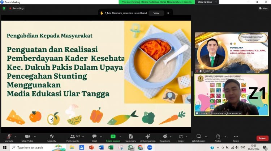
Task: Open the meeting Summary
Action: (x=130, y=138)
